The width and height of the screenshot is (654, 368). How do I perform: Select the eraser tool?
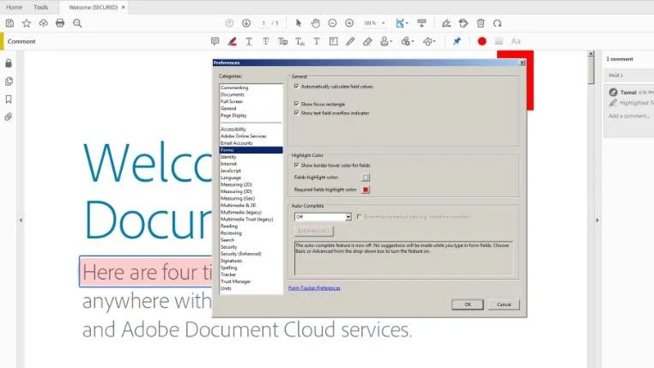367,41
